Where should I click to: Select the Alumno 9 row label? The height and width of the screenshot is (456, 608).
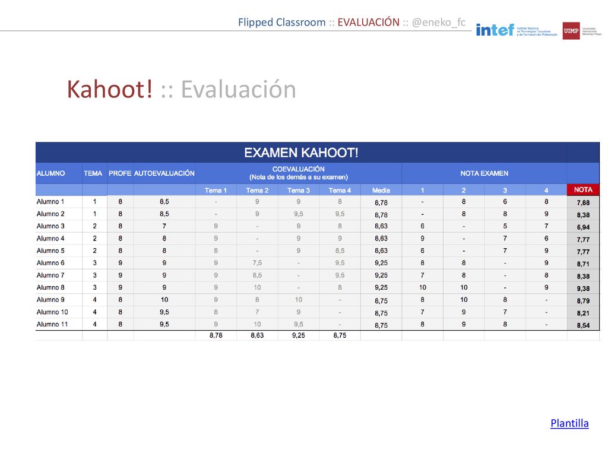[50, 300]
